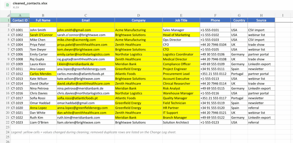Click the Company header cell
Image resolution: width=293 pixels, height=143 pixels.
coord(138,20)
